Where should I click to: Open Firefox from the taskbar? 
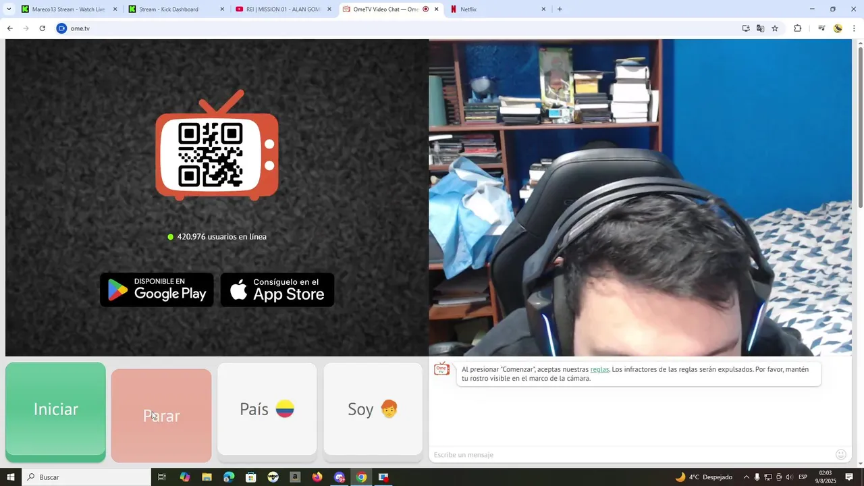coord(317,477)
